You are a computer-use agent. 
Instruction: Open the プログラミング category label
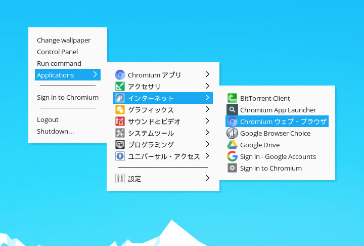[x=151, y=145]
